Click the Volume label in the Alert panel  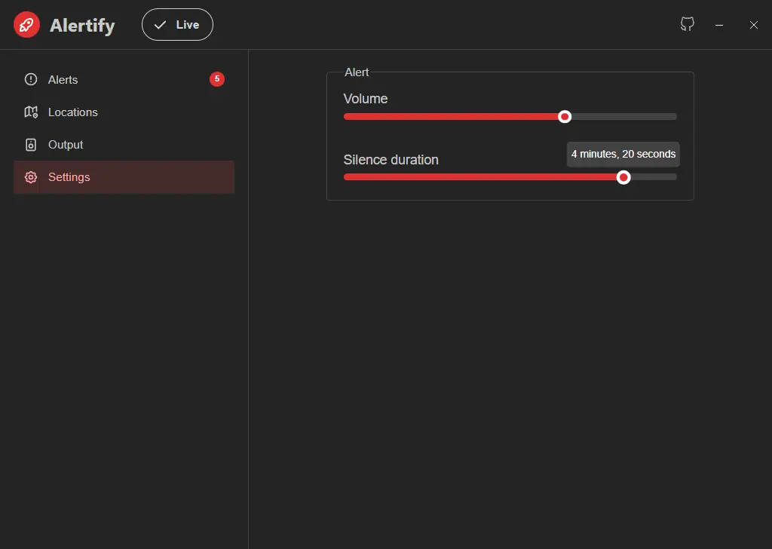(x=366, y=99)
